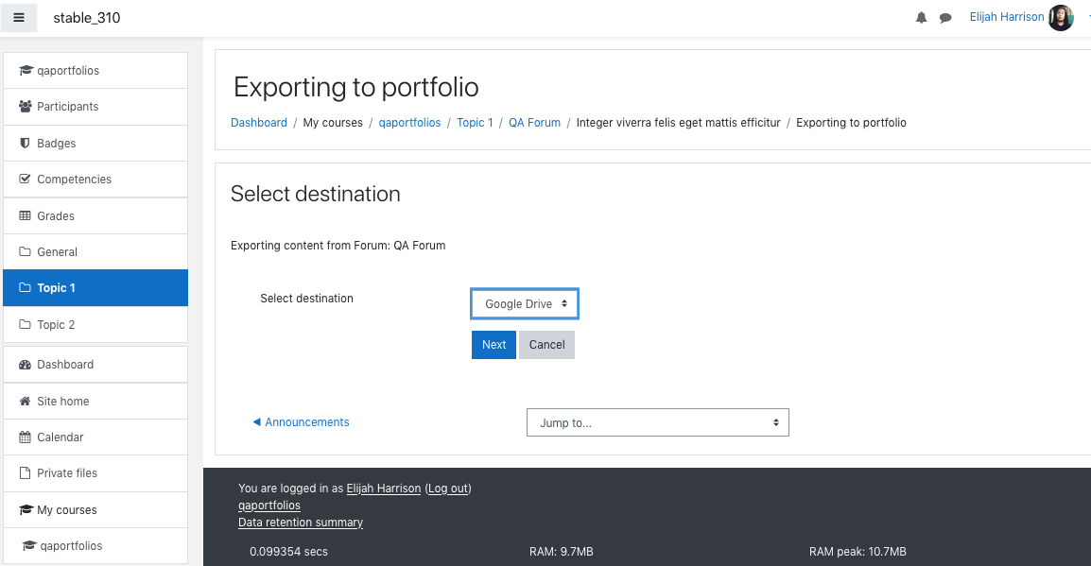Open Grades in the sidebar

pyautogui.click(x=95, y=215)
